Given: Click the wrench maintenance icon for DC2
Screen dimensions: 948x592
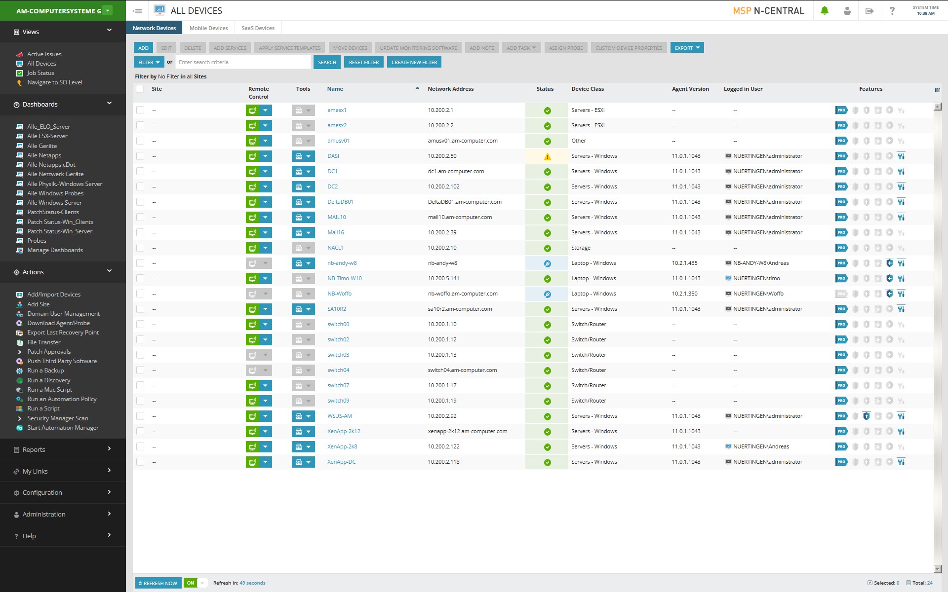Looking at the screenshot, I should [901, 187].
